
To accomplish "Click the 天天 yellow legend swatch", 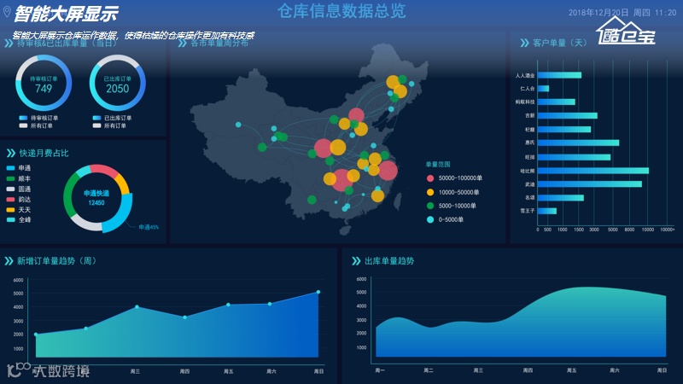I will pyautogui.click(x=11, y=210).
